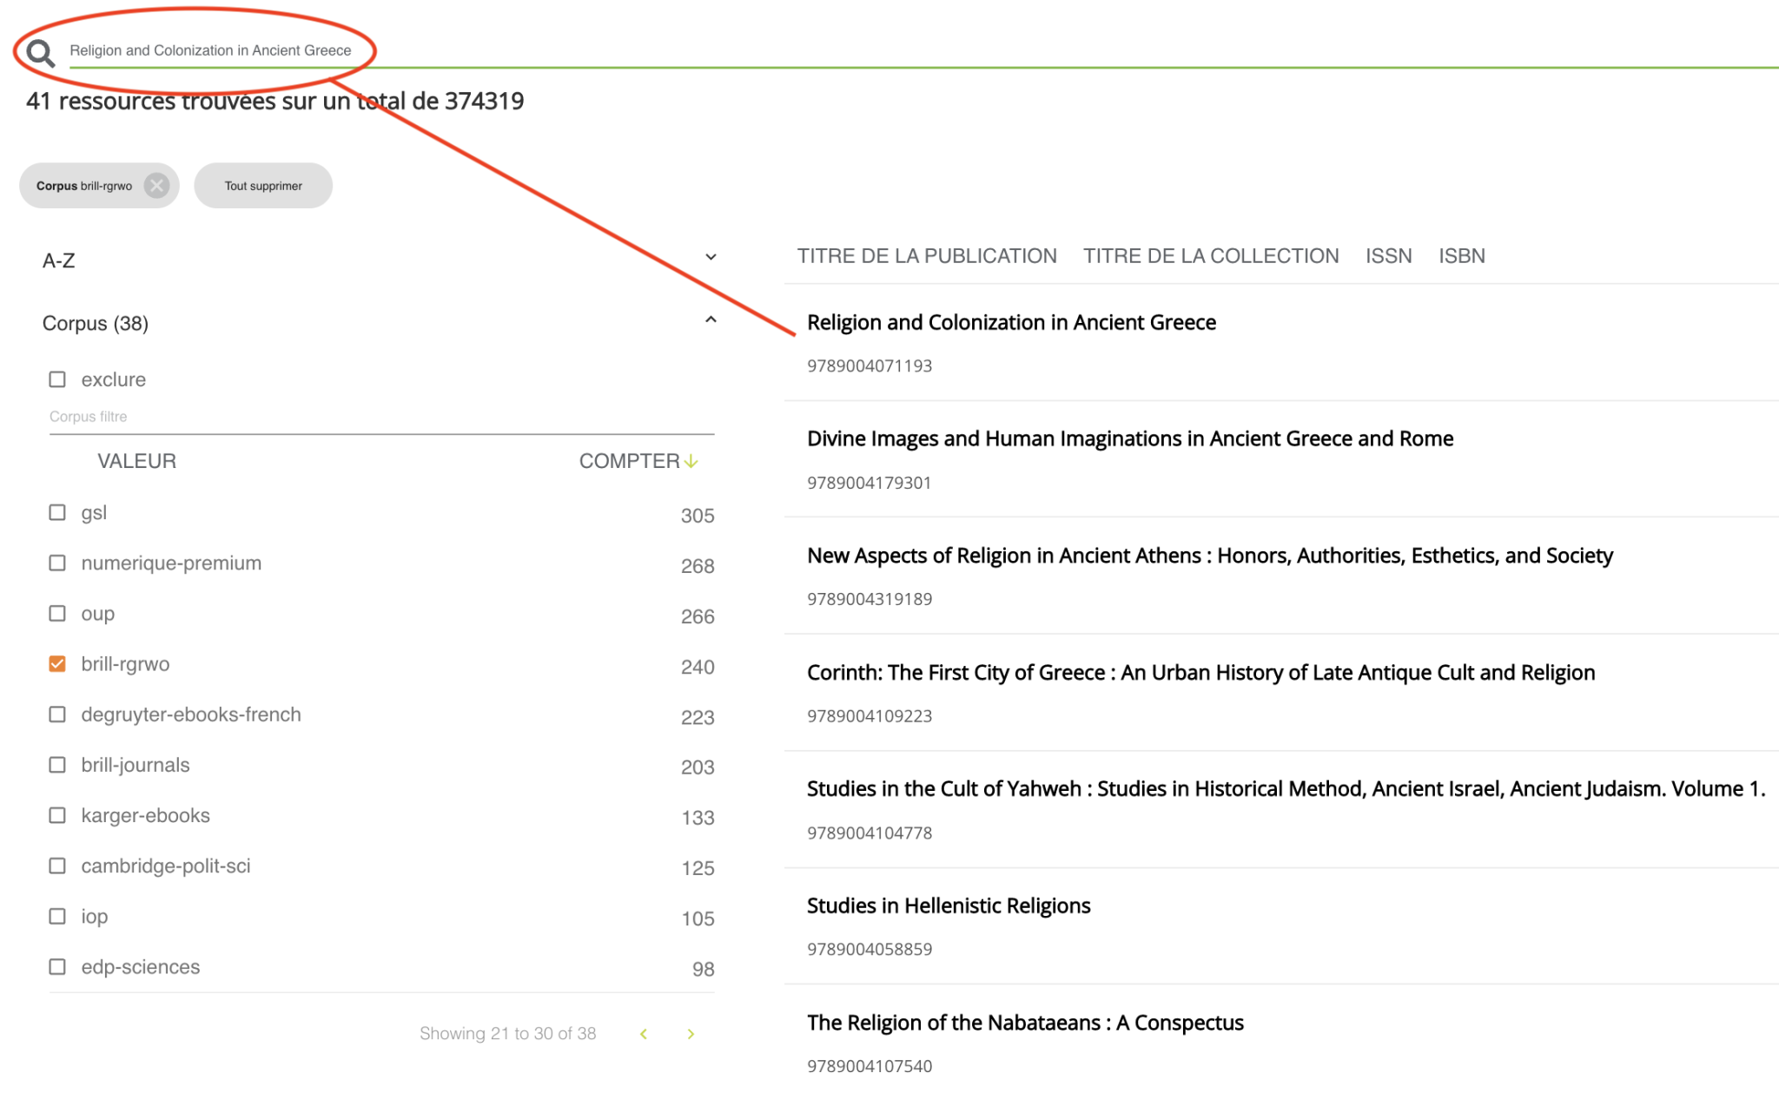
Task: Click the Tout supprimer button
Action: click(x=263, y=186)
